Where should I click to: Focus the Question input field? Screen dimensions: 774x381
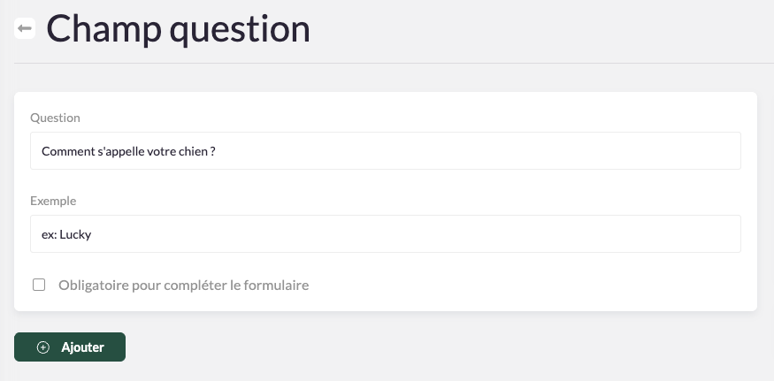(386, 151)
